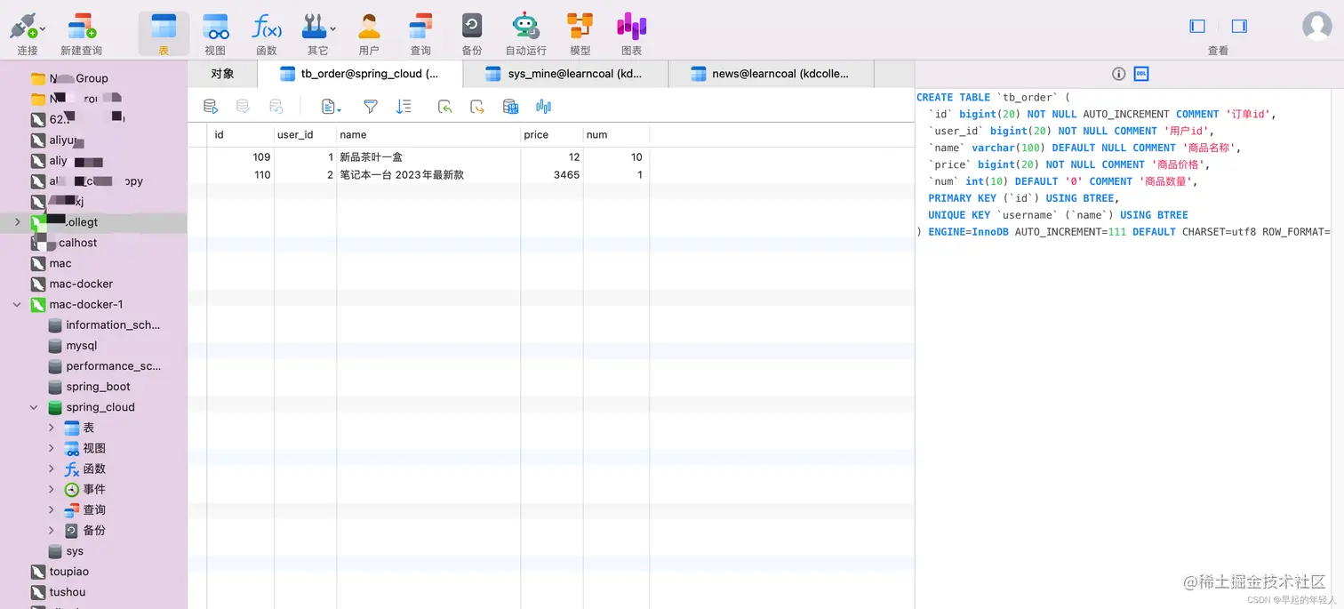The width and height of the screenshot is (1344, 609).
Task: Expand the 备份 node under spring_cloud
Action: click(x=52, y=530)
